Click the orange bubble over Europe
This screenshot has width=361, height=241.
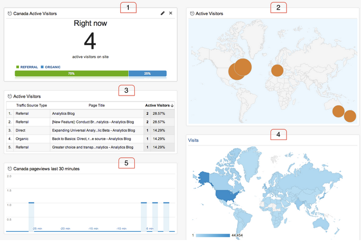[277, 71]
